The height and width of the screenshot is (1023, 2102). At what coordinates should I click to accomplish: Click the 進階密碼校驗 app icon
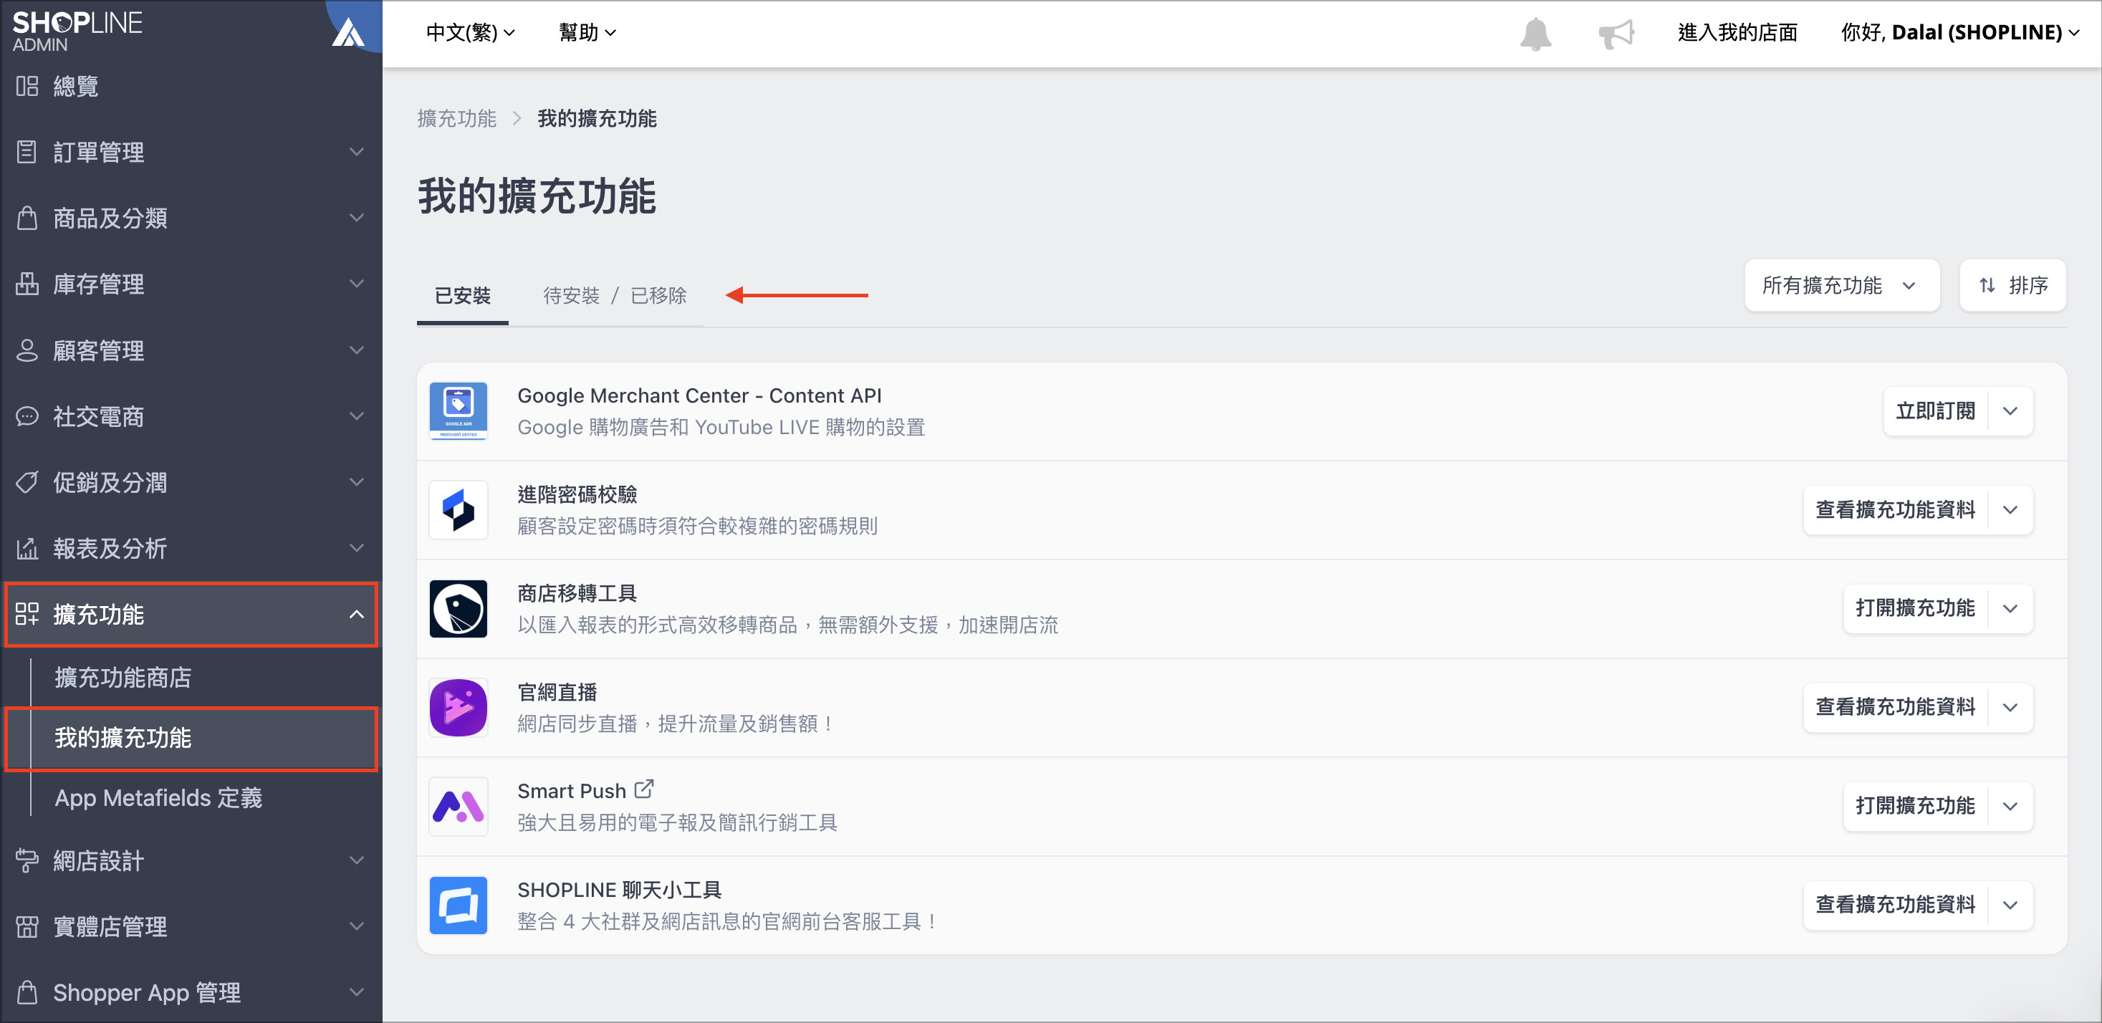[x=459, y=510]
